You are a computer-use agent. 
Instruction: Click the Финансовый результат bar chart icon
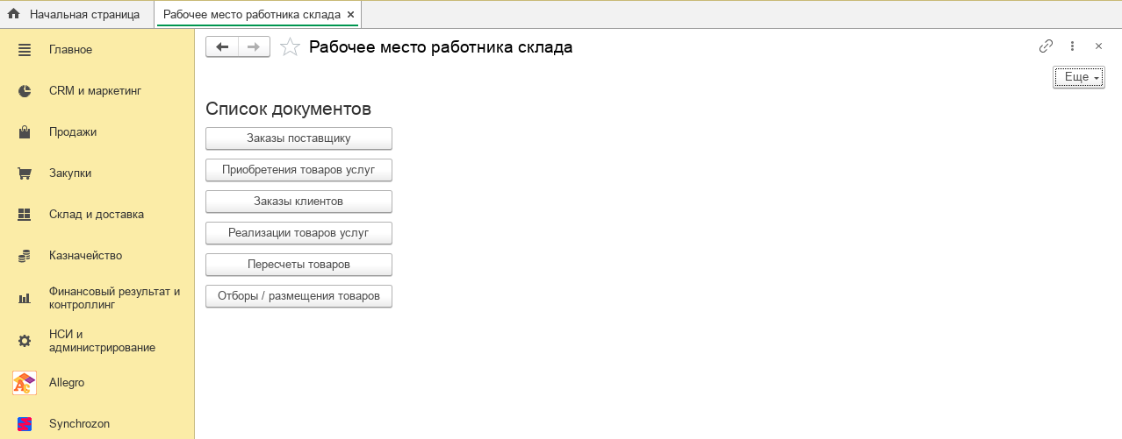tap(25, 299)
